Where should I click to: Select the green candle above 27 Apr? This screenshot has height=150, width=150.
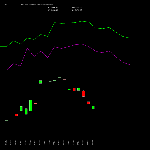[79, 89]
